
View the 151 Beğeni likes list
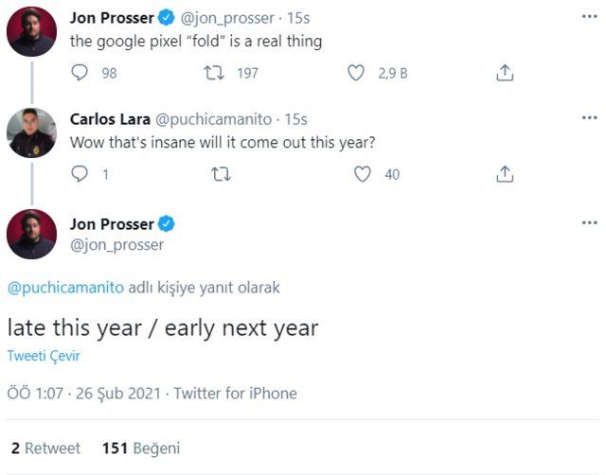tap(141, 448)
